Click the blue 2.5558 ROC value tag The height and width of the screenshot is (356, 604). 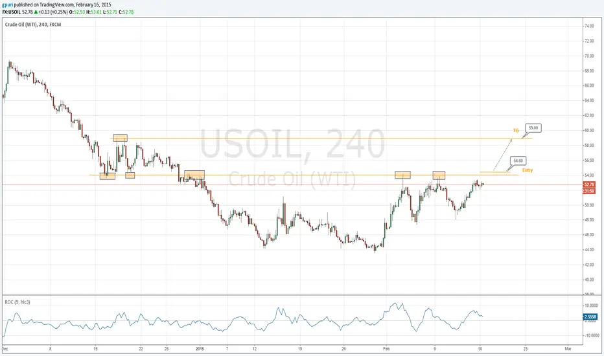590,317
